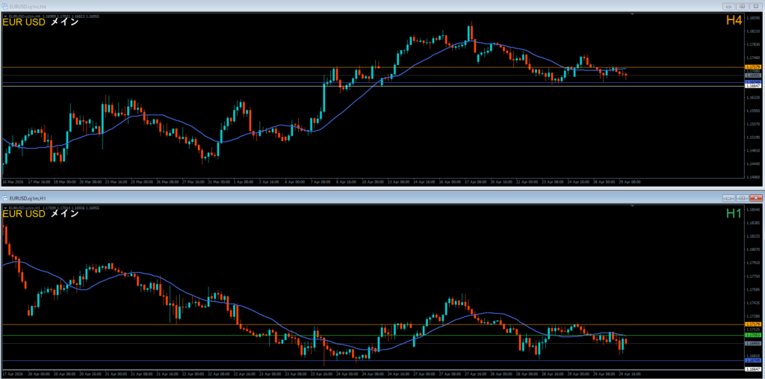Click the green H1 timeframe label

[x=734, y=214]
